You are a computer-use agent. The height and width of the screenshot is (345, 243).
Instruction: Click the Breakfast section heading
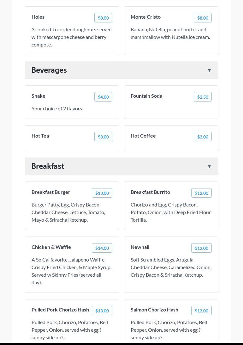click(48, 166)
